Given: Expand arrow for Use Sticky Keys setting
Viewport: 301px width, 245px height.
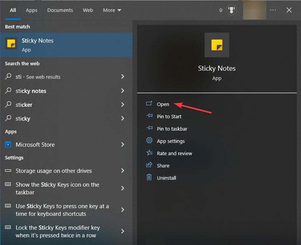Looking at the screenshot, I should [x=123, y=210].
